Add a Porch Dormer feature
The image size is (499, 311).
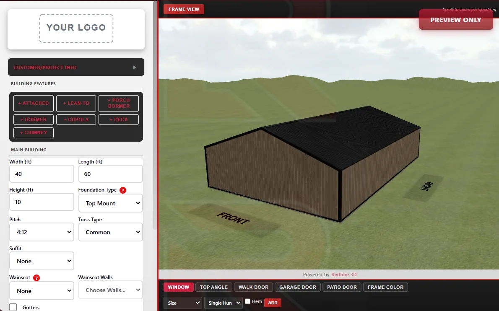(119, 104)
